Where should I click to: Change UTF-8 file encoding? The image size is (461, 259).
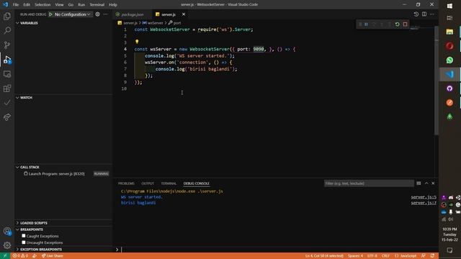(372, 256)
